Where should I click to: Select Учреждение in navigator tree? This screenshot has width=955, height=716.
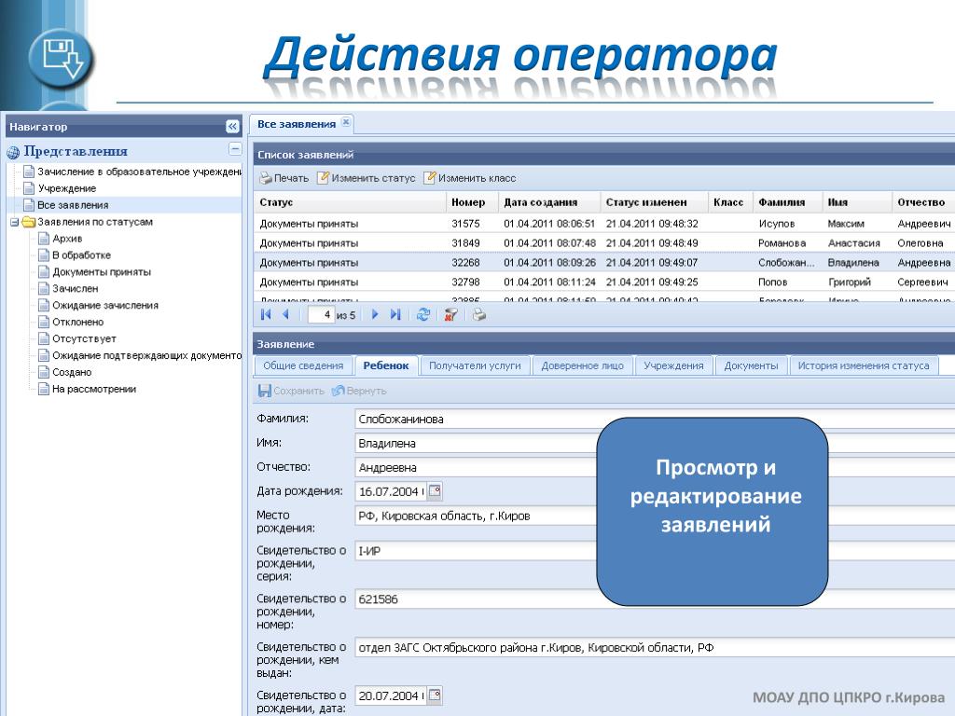(x=60, y=188)
